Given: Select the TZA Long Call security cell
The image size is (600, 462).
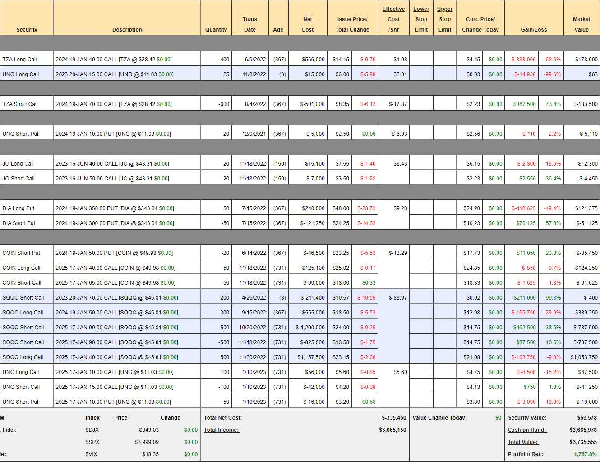Looking at the screenshot, I should point(20,60).
